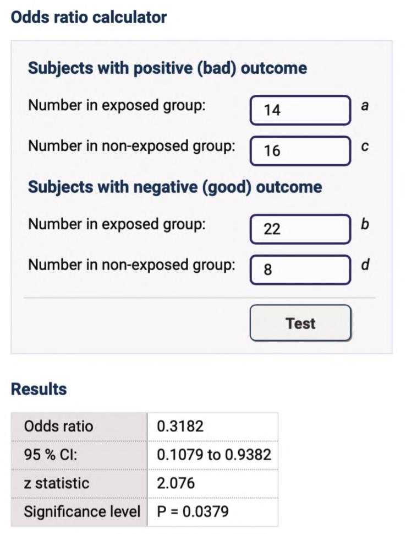Click the 'Odds ratio calculator' page title

pyautogui.click(x=89, y=17)
